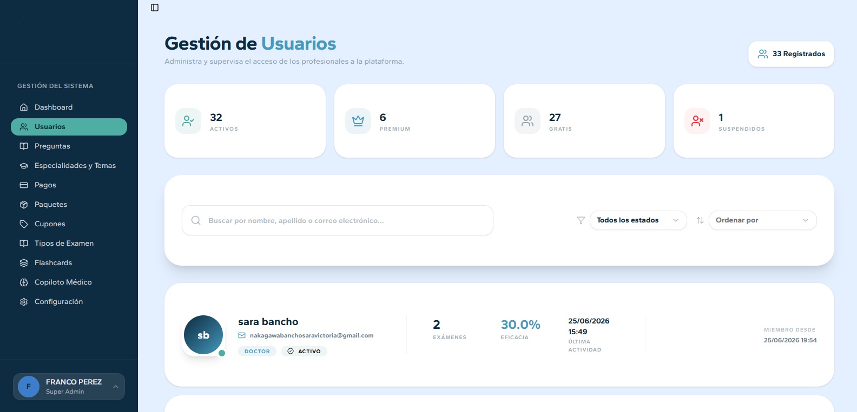Toggle the sidebar panel icon
Viewport: 857px width, 412px height.
pos(155,8)
